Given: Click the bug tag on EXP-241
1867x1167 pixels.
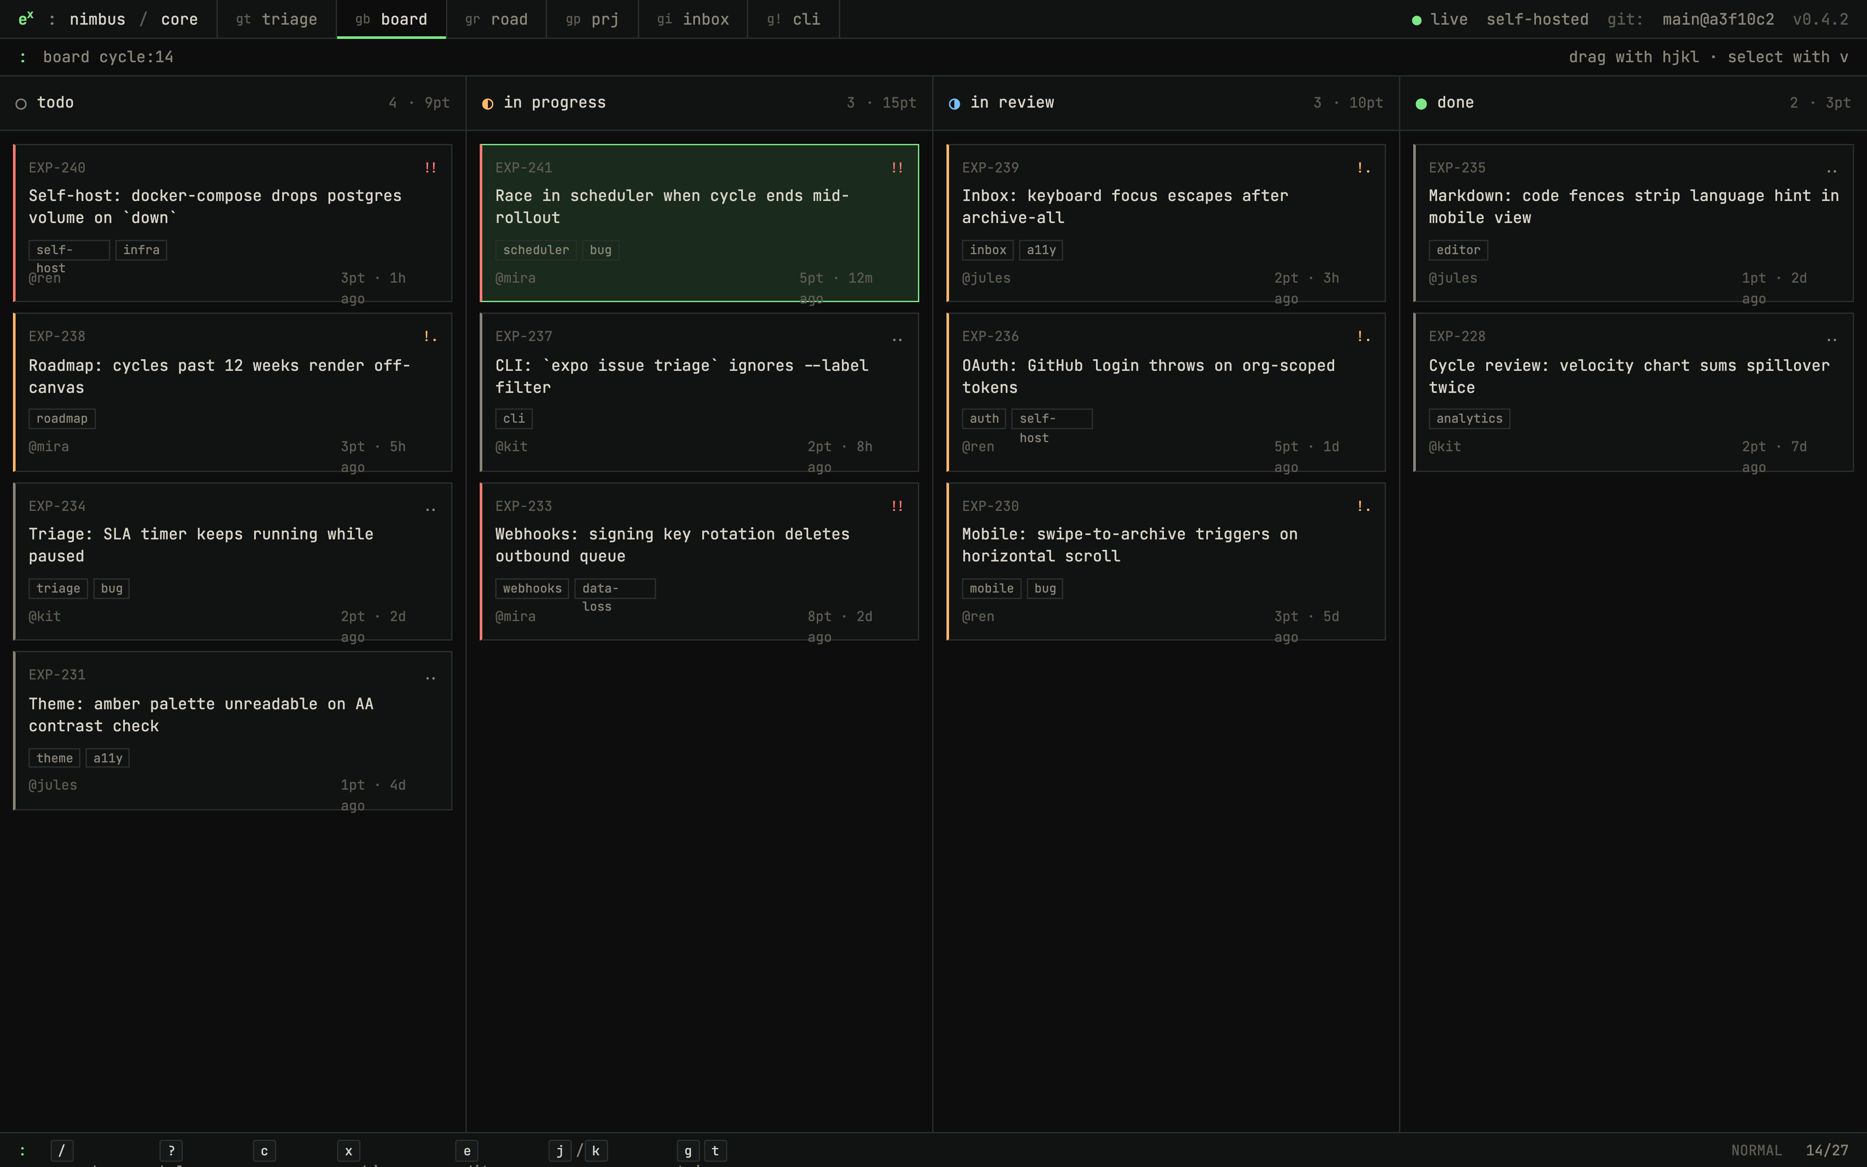Looking at the screenshot, I should coord(600,250).
